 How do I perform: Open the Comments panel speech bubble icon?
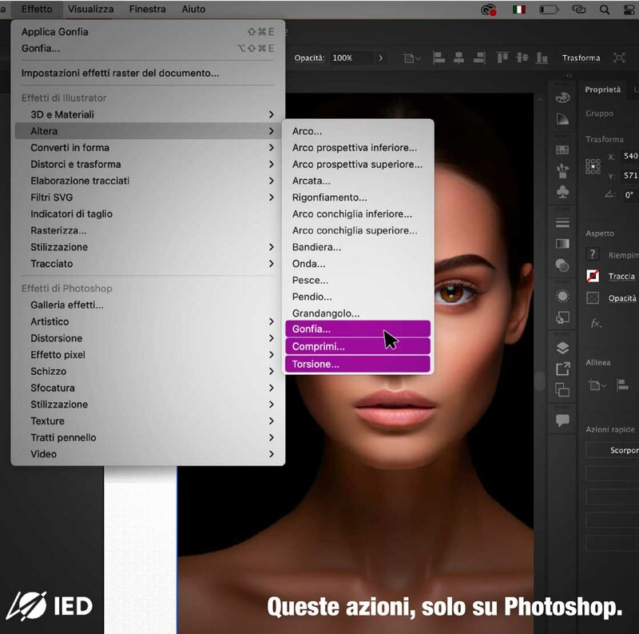(x=562, y=421)
